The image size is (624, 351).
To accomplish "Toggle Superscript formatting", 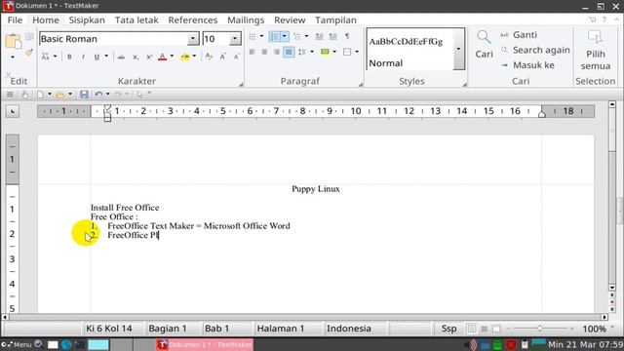I will point(149,57).
